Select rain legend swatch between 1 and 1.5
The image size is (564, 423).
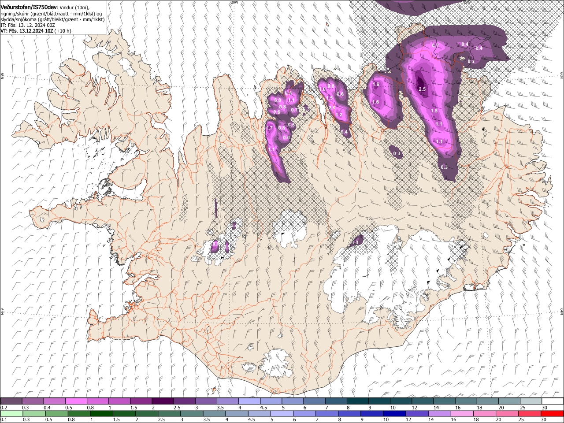point(102,413)
